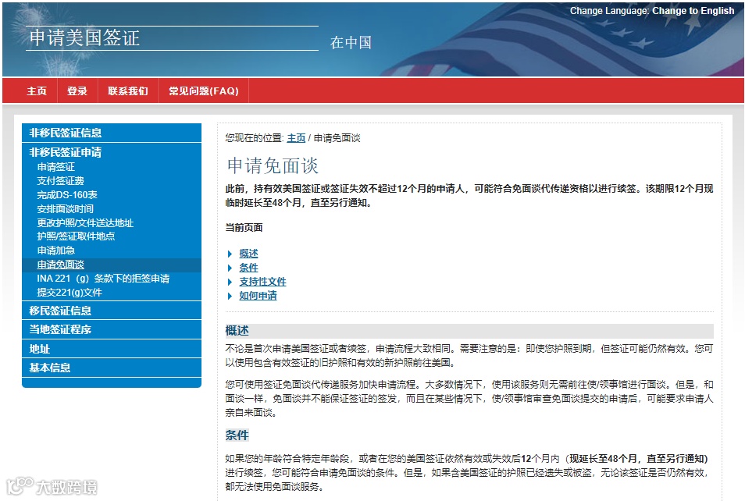Open the 登录 tab
The width and height of the screenshot is (745, 501).
pos(77,91)
